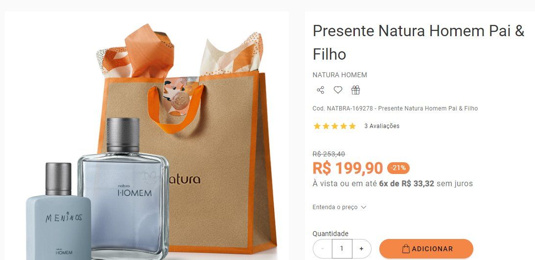Click the Natura Homem perfume bottle image

point(123,189)
